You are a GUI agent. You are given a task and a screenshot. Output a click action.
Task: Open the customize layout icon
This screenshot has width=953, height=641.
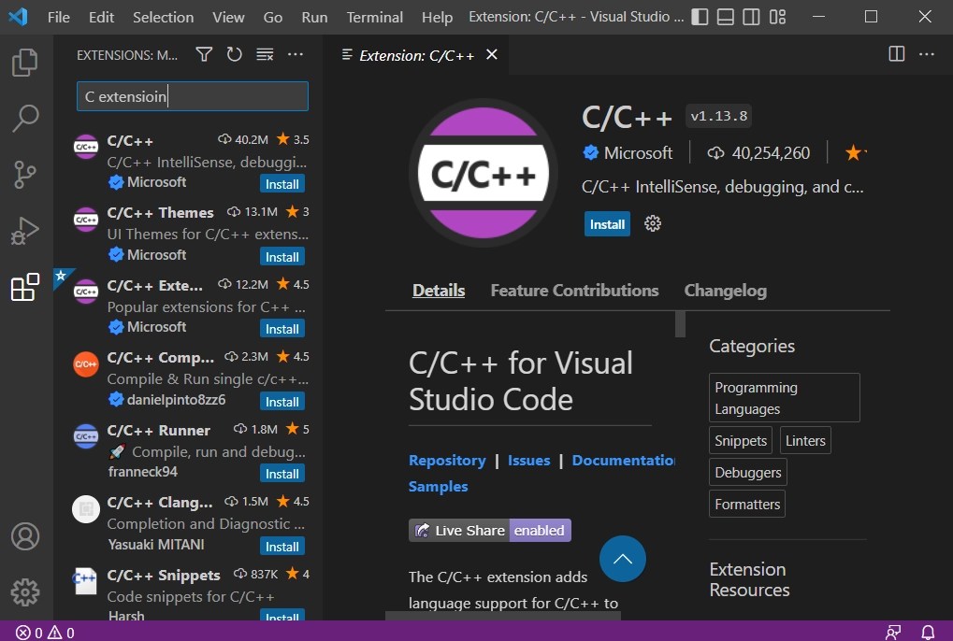pos(777,17)
